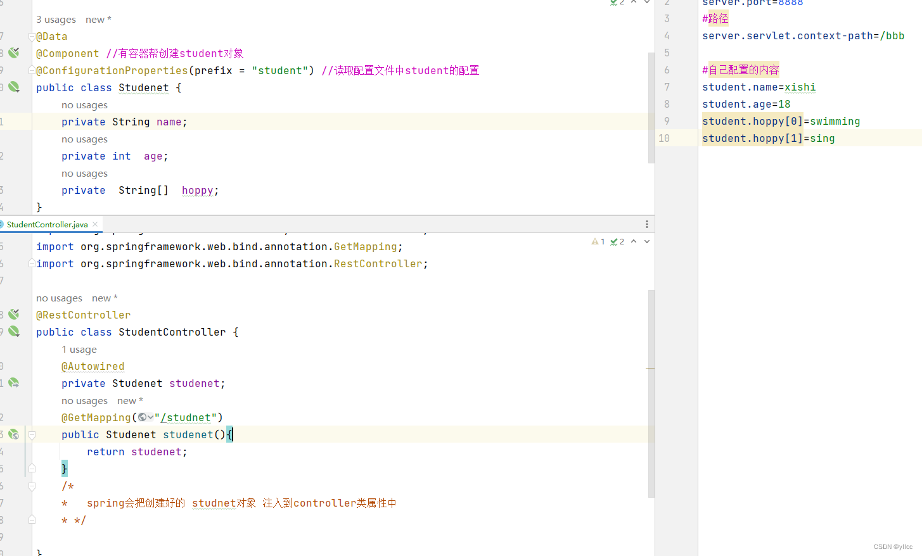This screenshot has width=922, height=556.
Task: Click the warning indicator in the inspections widget
Action: tap(596, 241)
